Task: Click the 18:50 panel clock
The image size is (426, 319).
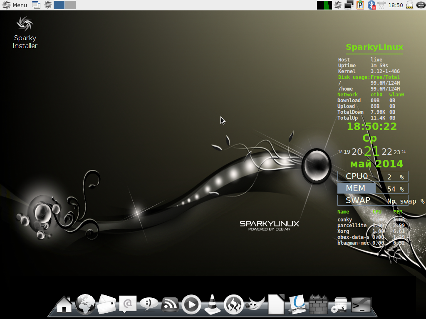Action: tap(396, 5)
